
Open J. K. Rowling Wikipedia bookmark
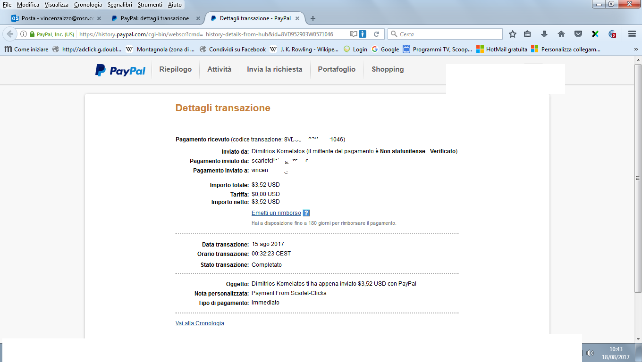click(304, 49)
